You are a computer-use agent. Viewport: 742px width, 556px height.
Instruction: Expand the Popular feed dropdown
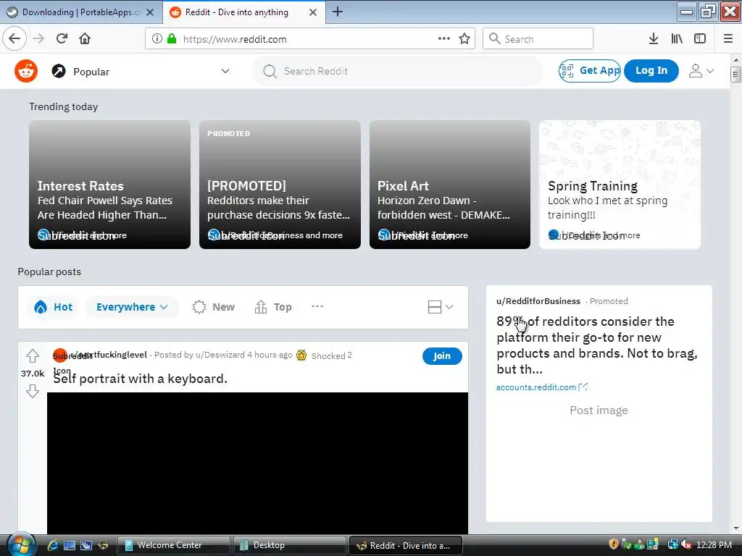pos(225,71)
